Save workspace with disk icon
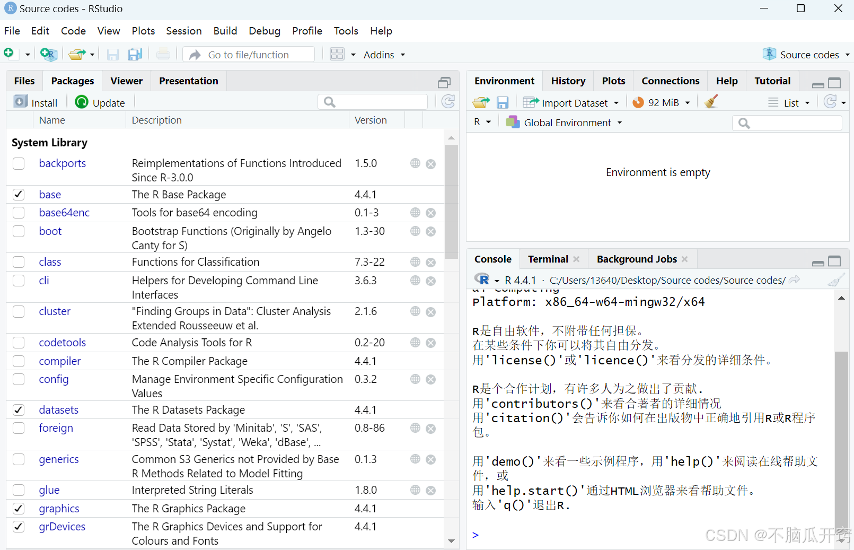 pyautogui.click(x=503, y=102)
